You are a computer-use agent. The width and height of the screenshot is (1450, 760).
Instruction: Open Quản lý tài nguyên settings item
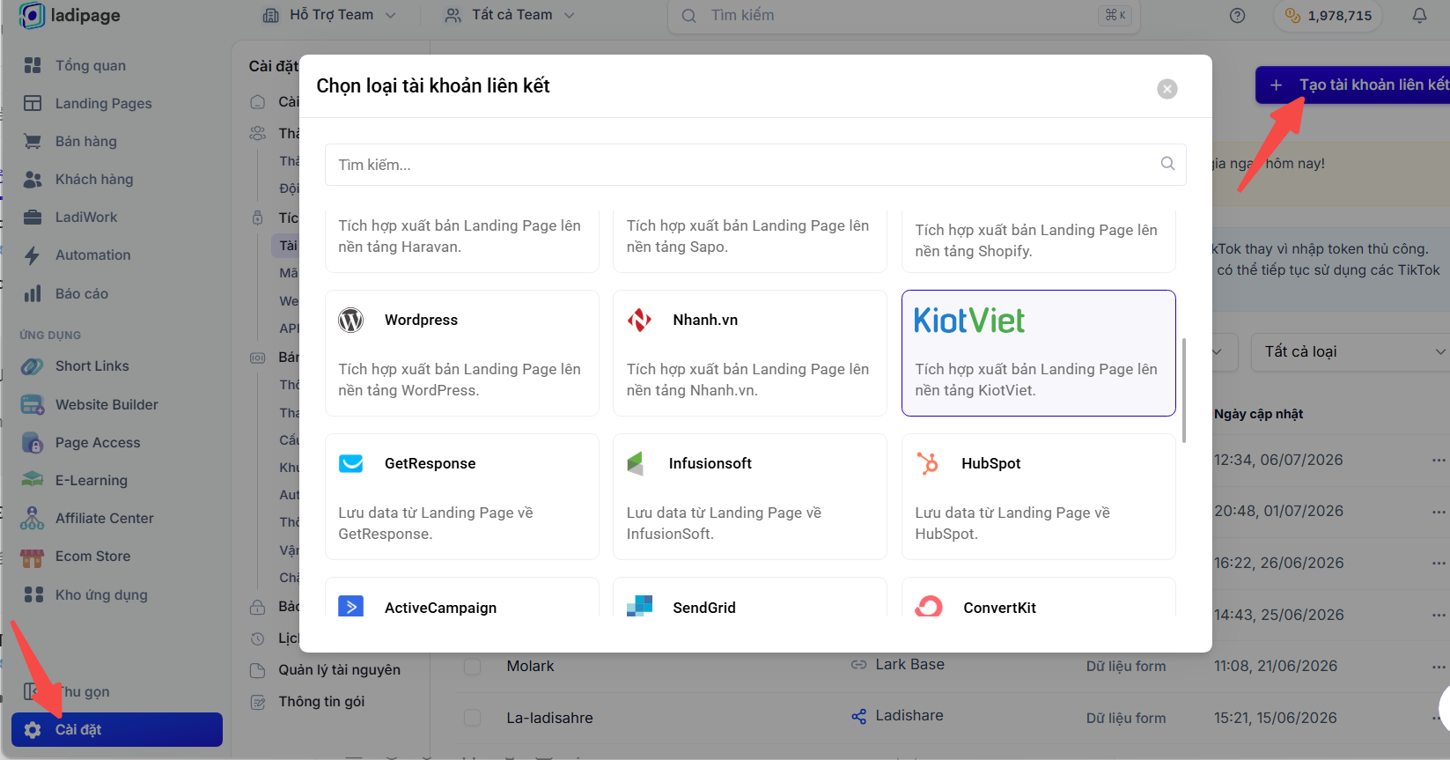339,670
